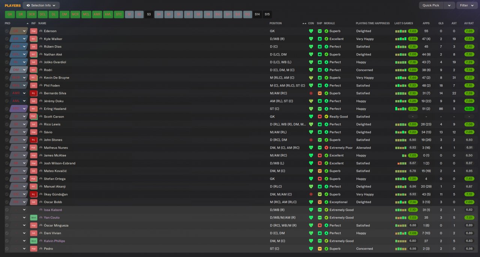
Task: Click the player profile icon beside Kyle Walker
Action: pos(41,39)
